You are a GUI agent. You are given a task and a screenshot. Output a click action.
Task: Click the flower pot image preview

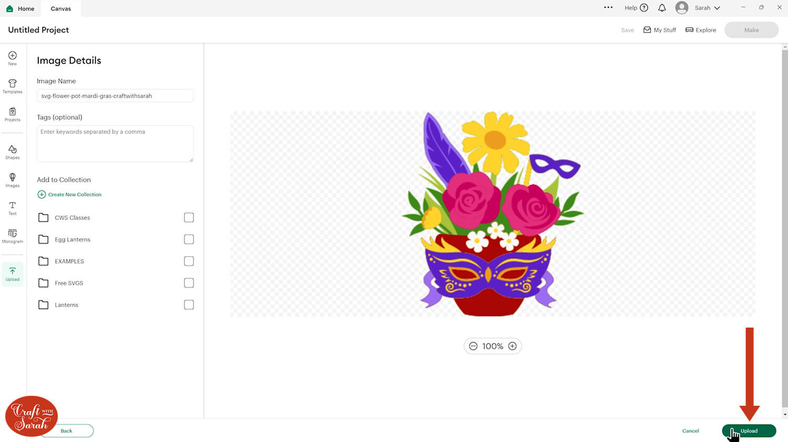click(x=492, y=214)
